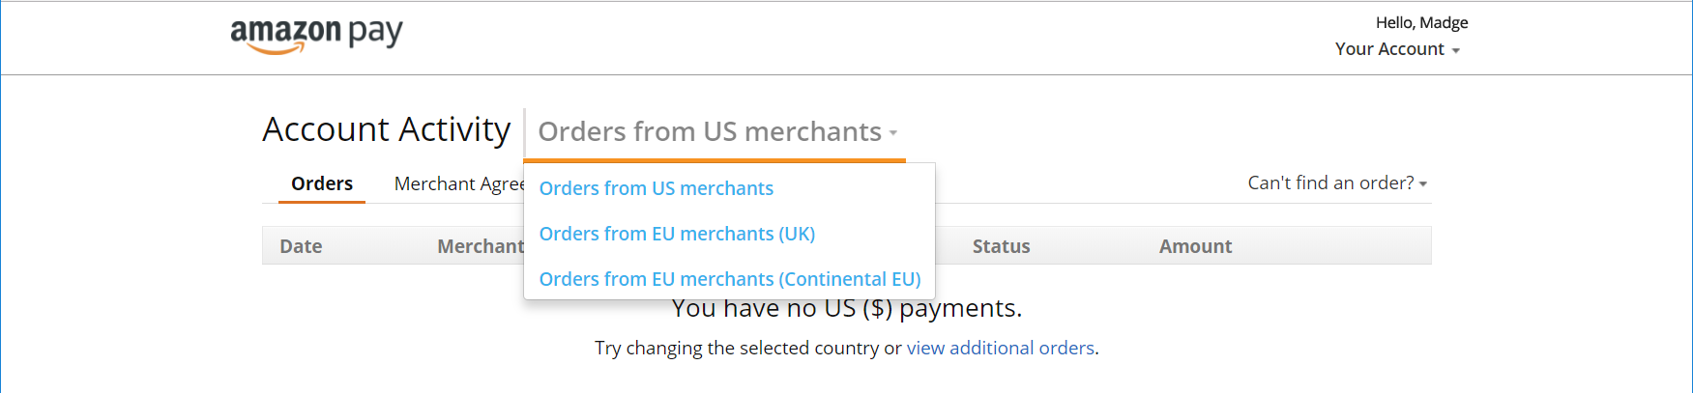
Task: Click the Date column header
Action: pyautogui.click(x=301, y=246)
